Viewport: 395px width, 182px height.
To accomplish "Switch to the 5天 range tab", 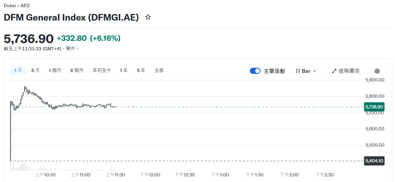I will (35, 70).
